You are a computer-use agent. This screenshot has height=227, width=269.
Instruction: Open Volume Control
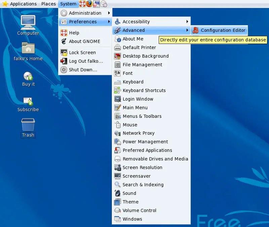coord(151,211)
